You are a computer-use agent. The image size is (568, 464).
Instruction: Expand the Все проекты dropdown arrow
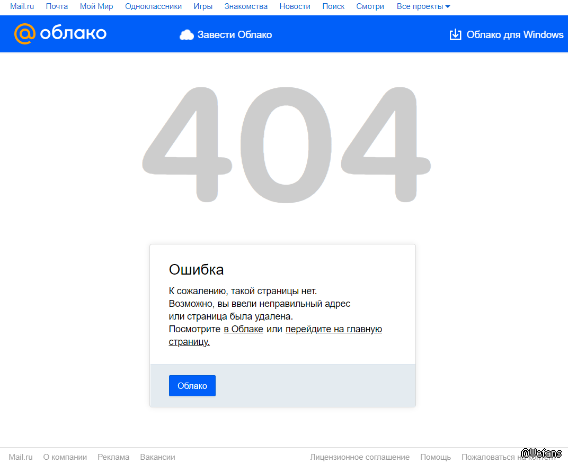point(448,6)
